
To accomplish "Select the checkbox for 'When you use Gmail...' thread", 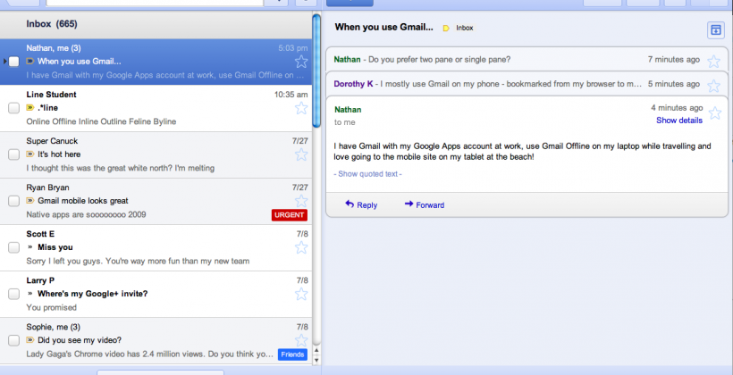I will coord(14,62).
